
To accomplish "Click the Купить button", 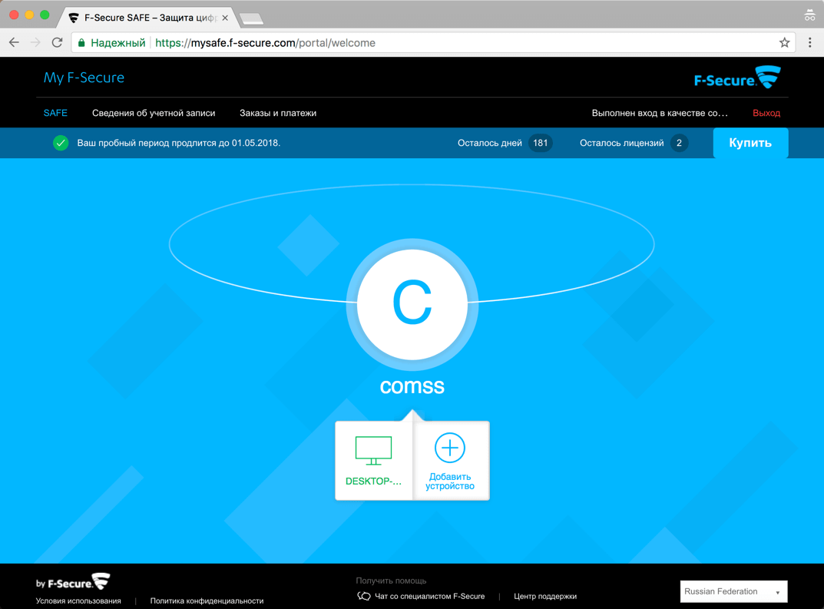I will pos(750,143).
